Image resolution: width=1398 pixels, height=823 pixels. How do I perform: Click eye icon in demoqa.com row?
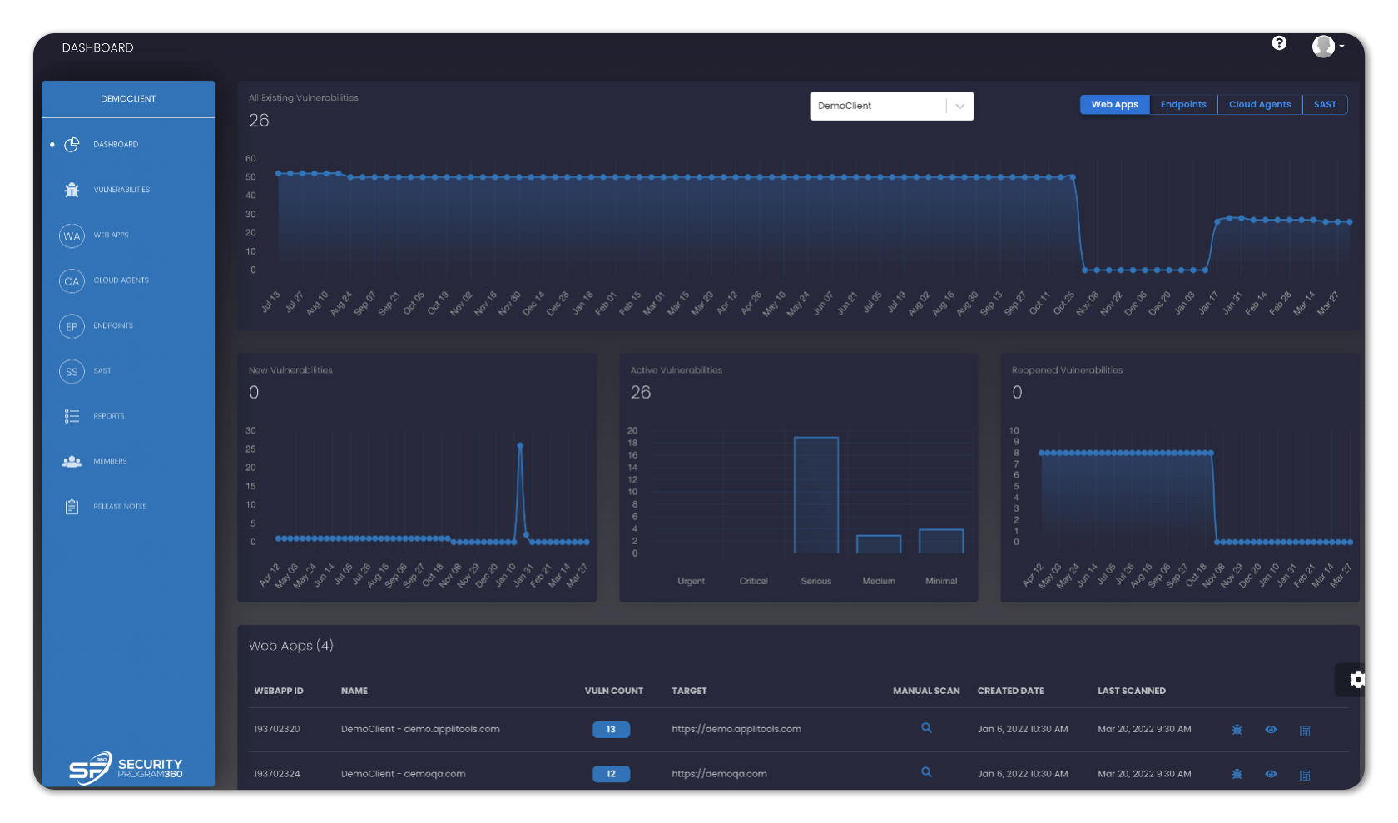(1271, 774)
